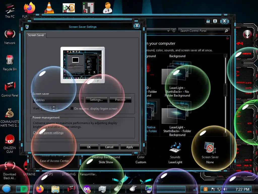Screen dimensions: 258x194
Task: Click the Settings... button
Action: tap(96, 100)
